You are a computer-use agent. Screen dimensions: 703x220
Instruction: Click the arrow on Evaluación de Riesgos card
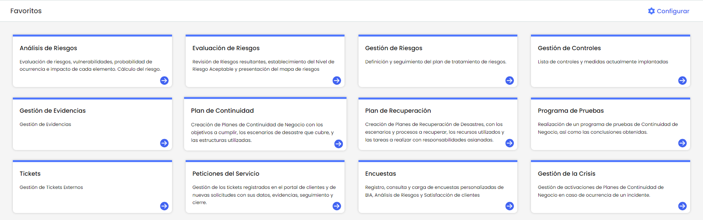coord(337,80)
